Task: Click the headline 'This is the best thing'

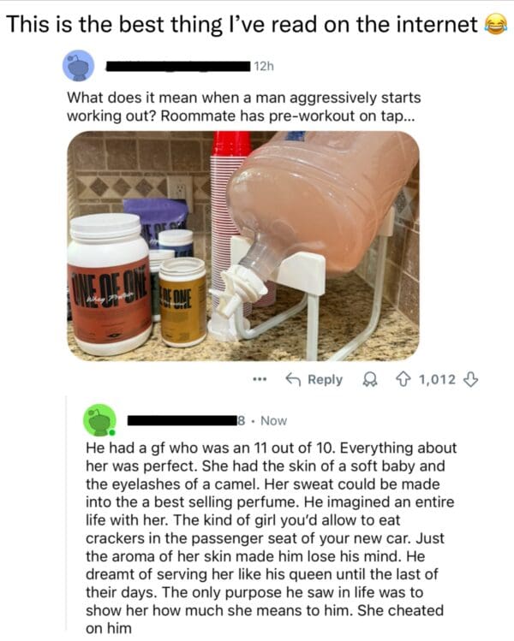Action: coord(242,25)
